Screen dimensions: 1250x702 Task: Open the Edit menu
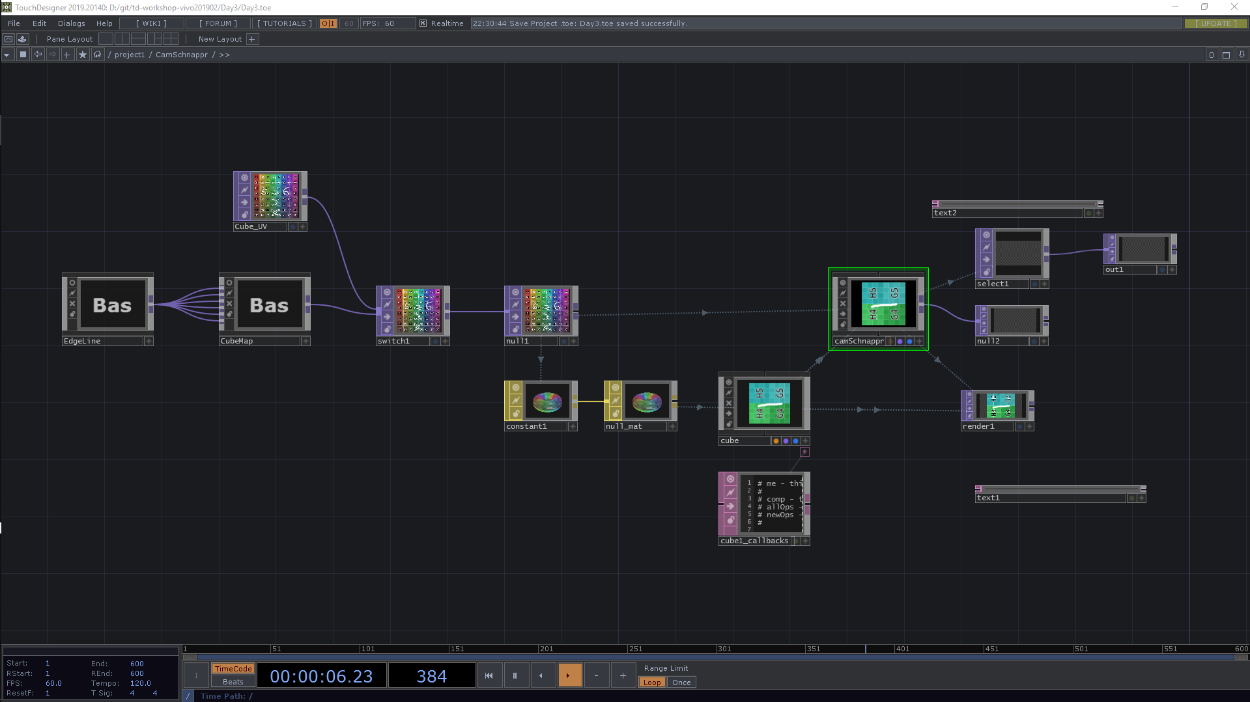[40, 23]
